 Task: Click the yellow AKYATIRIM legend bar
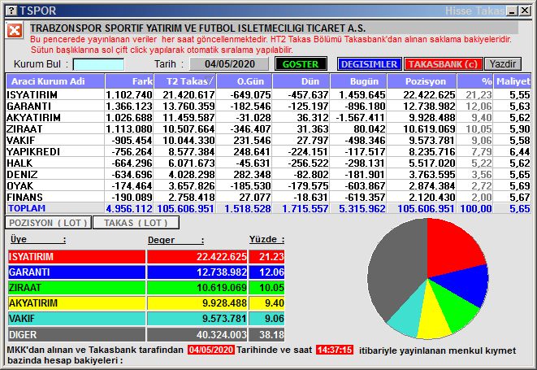pos(76,303)
